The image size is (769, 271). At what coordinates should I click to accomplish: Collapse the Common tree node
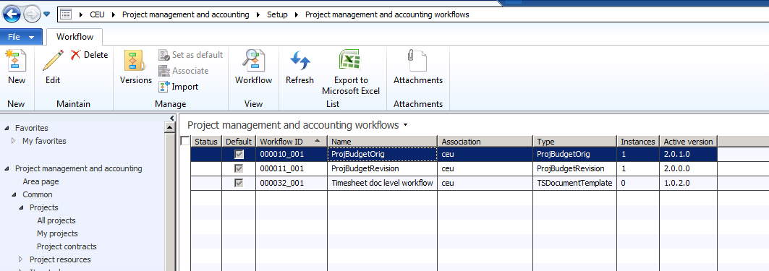(14, 194)
